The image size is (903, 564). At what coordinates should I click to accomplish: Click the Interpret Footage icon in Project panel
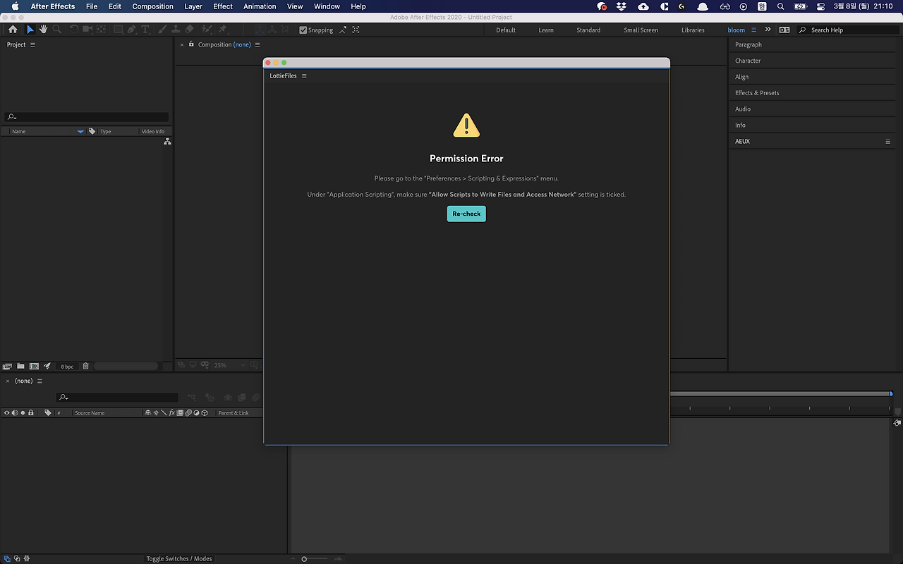(x=7, y=366)
